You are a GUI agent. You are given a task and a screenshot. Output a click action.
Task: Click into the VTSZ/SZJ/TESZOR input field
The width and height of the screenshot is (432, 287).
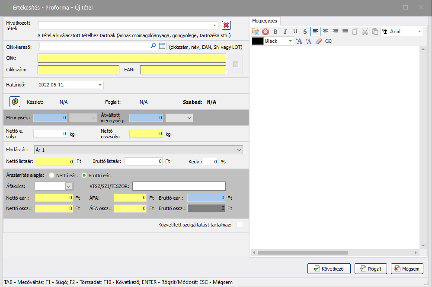coord(179,186)
